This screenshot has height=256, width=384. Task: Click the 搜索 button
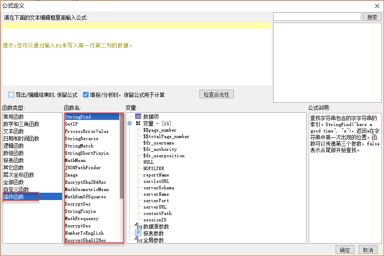click(x=372, y=17)
